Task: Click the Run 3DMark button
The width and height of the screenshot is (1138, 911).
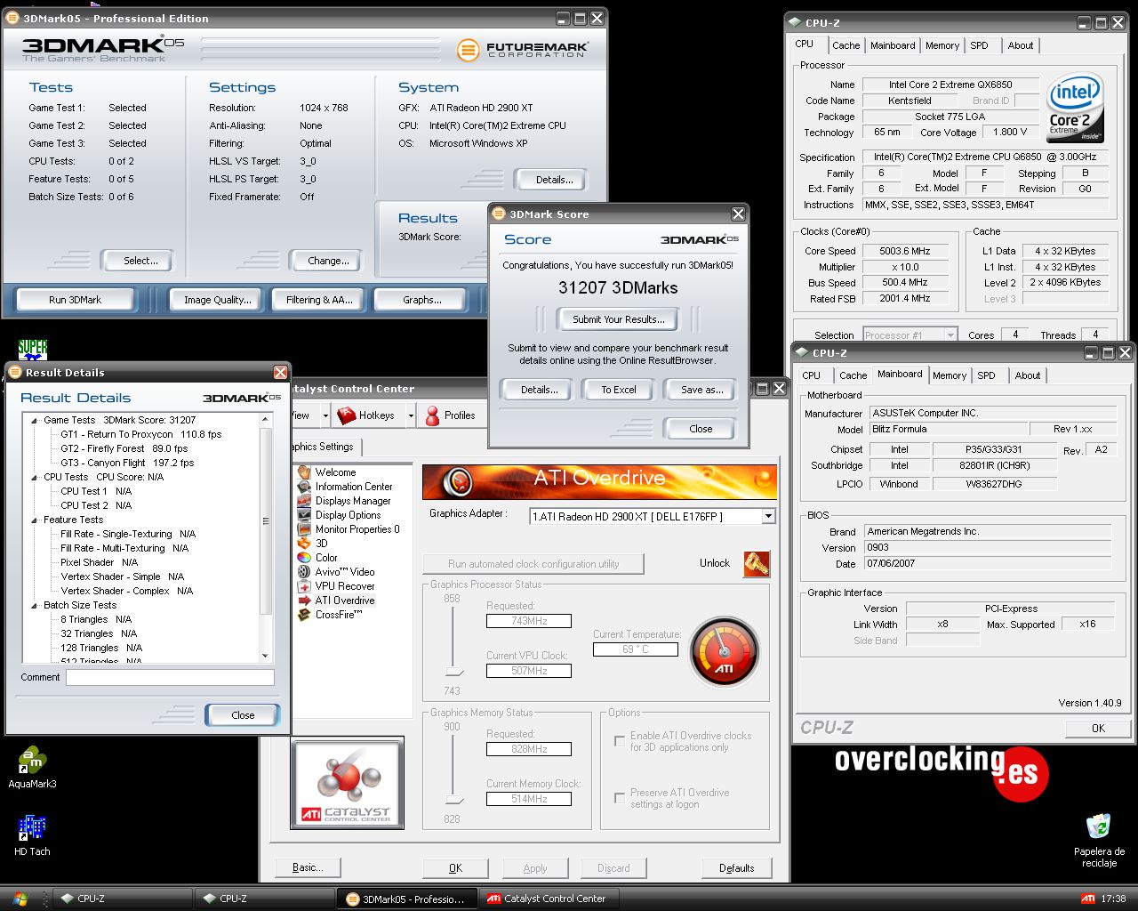Action: coord(75,300)
